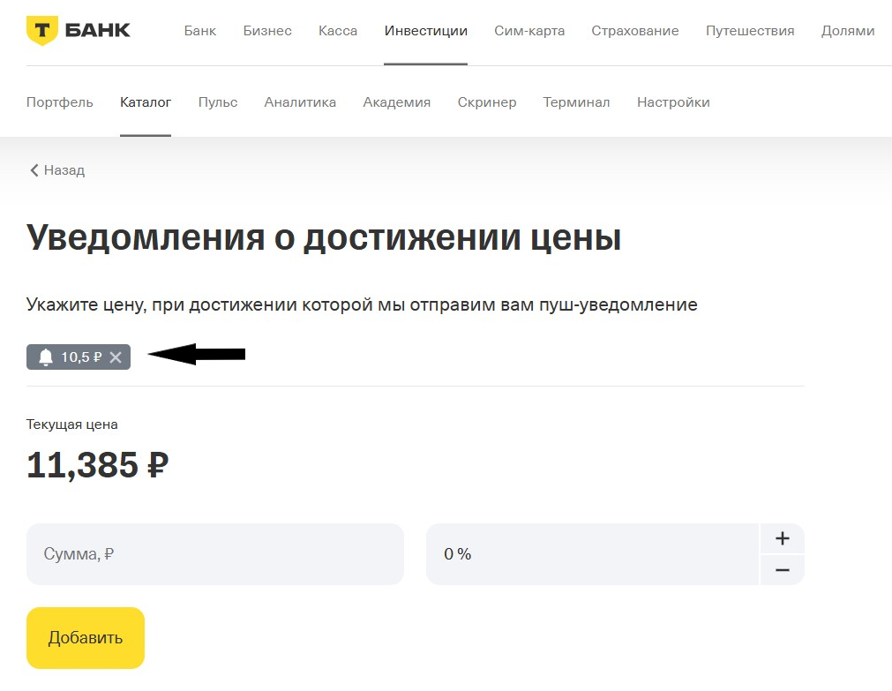The height and width of the screenshot is (691, 892).
Task: Click the black arrow pointing at the alert
Action: [x=196, y=354]
